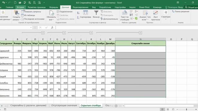Open the Data Validation dropdown icon
198x111 pixels.
pos(132,18)
